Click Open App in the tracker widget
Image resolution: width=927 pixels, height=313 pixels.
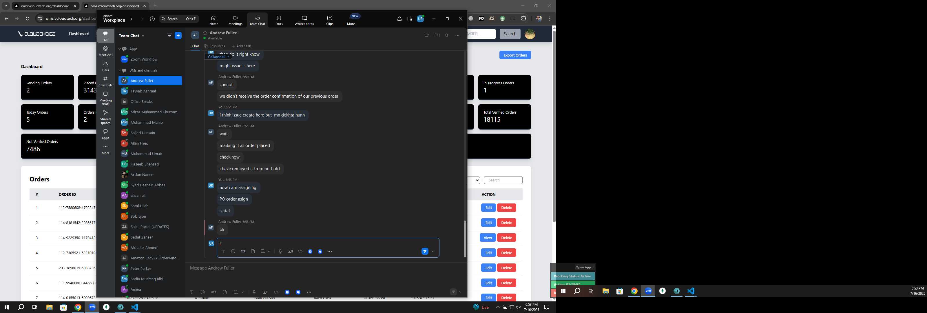(x=584, y=267)
